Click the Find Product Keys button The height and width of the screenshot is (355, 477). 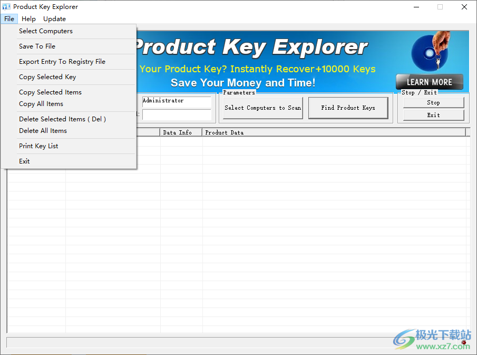pos(348,108)
